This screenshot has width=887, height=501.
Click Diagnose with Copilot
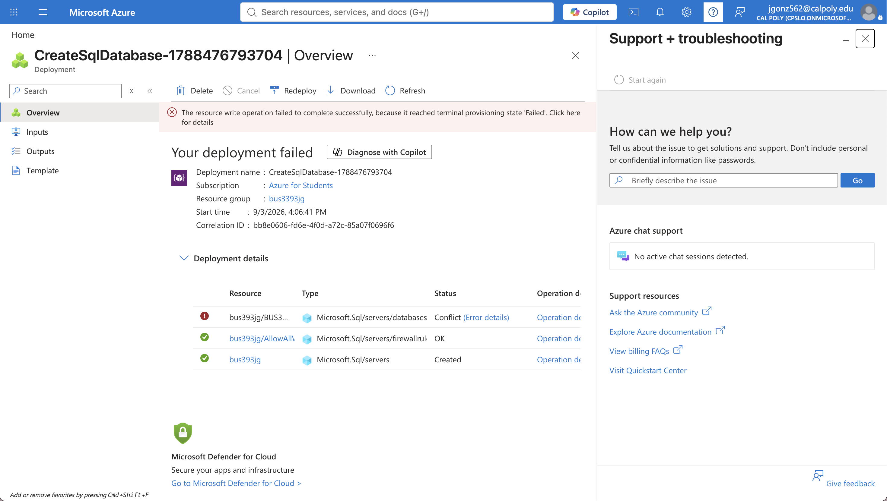pos(379,152)
